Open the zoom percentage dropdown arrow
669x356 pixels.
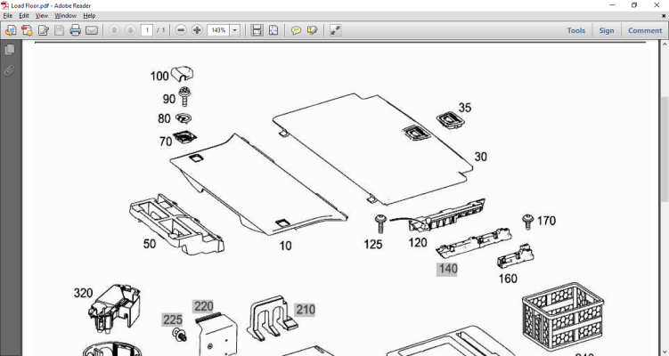coord(235,30)
